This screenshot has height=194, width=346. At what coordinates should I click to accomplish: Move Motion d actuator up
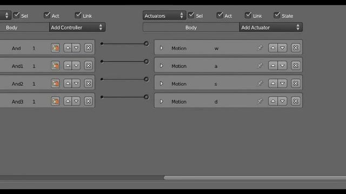[273, 101]
